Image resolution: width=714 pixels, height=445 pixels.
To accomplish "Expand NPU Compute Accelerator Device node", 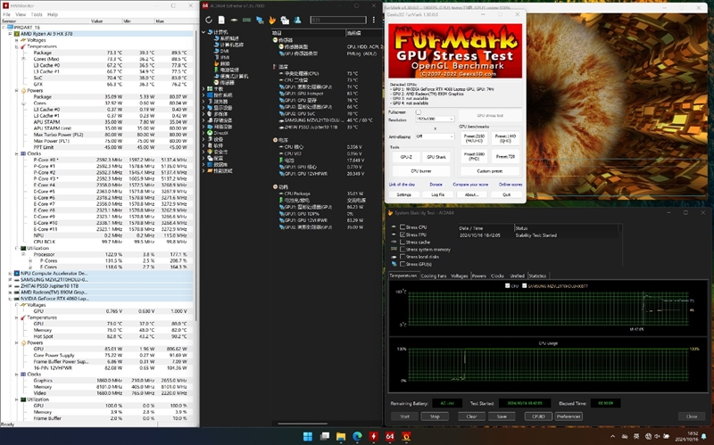I will [x=10, y=274].
